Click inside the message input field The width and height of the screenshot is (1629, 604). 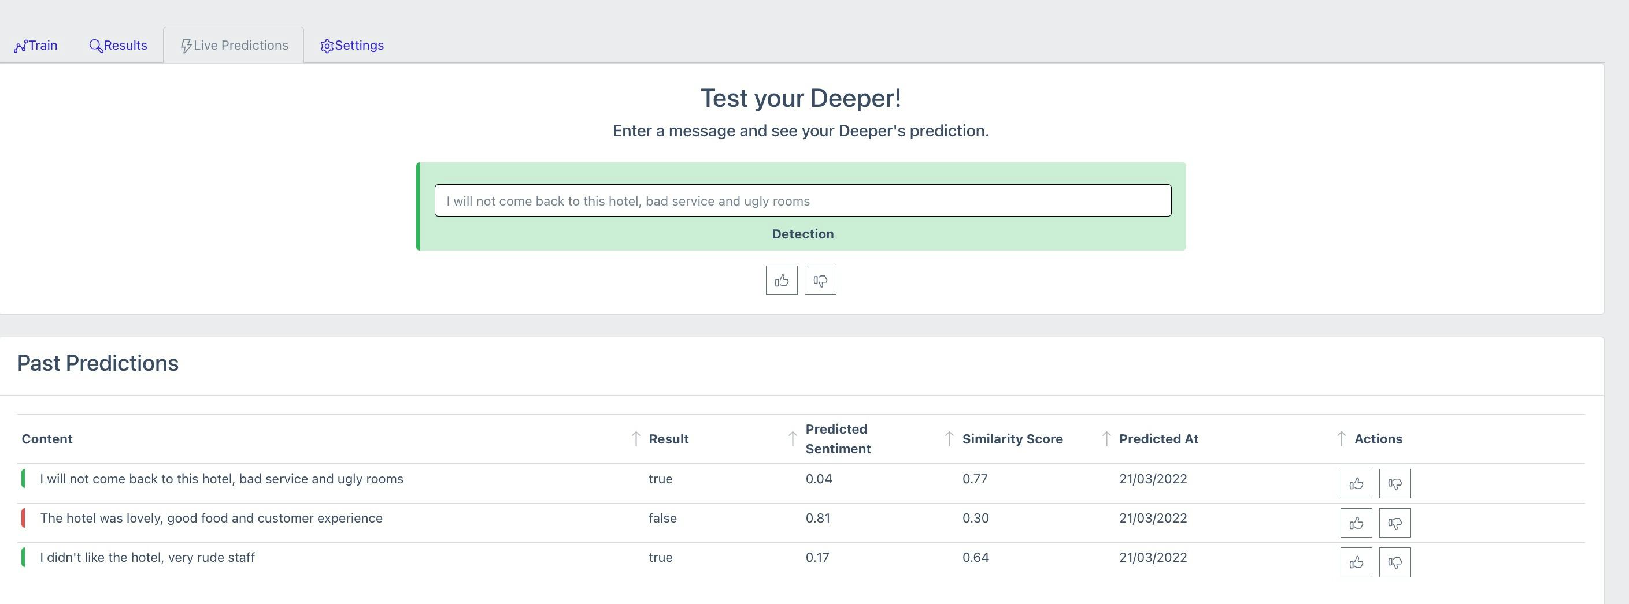coord(803,200)
